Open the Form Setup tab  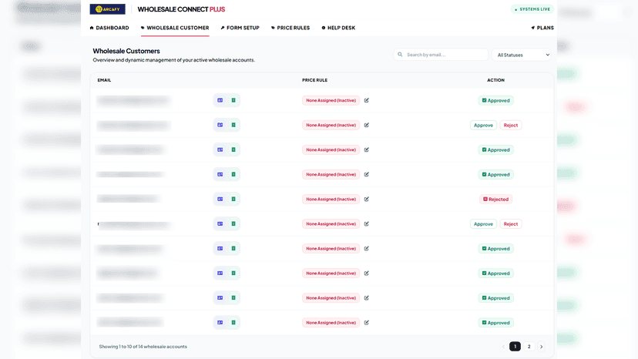(240, 28)
